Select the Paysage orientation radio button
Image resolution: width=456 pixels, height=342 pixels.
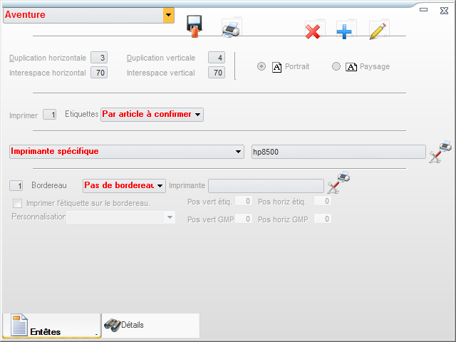[x=336, y=66]
